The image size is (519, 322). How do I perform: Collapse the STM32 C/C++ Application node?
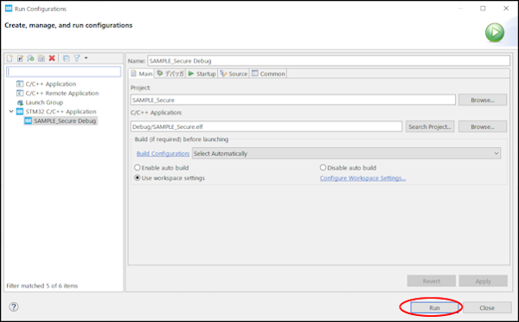click(11, 112)
